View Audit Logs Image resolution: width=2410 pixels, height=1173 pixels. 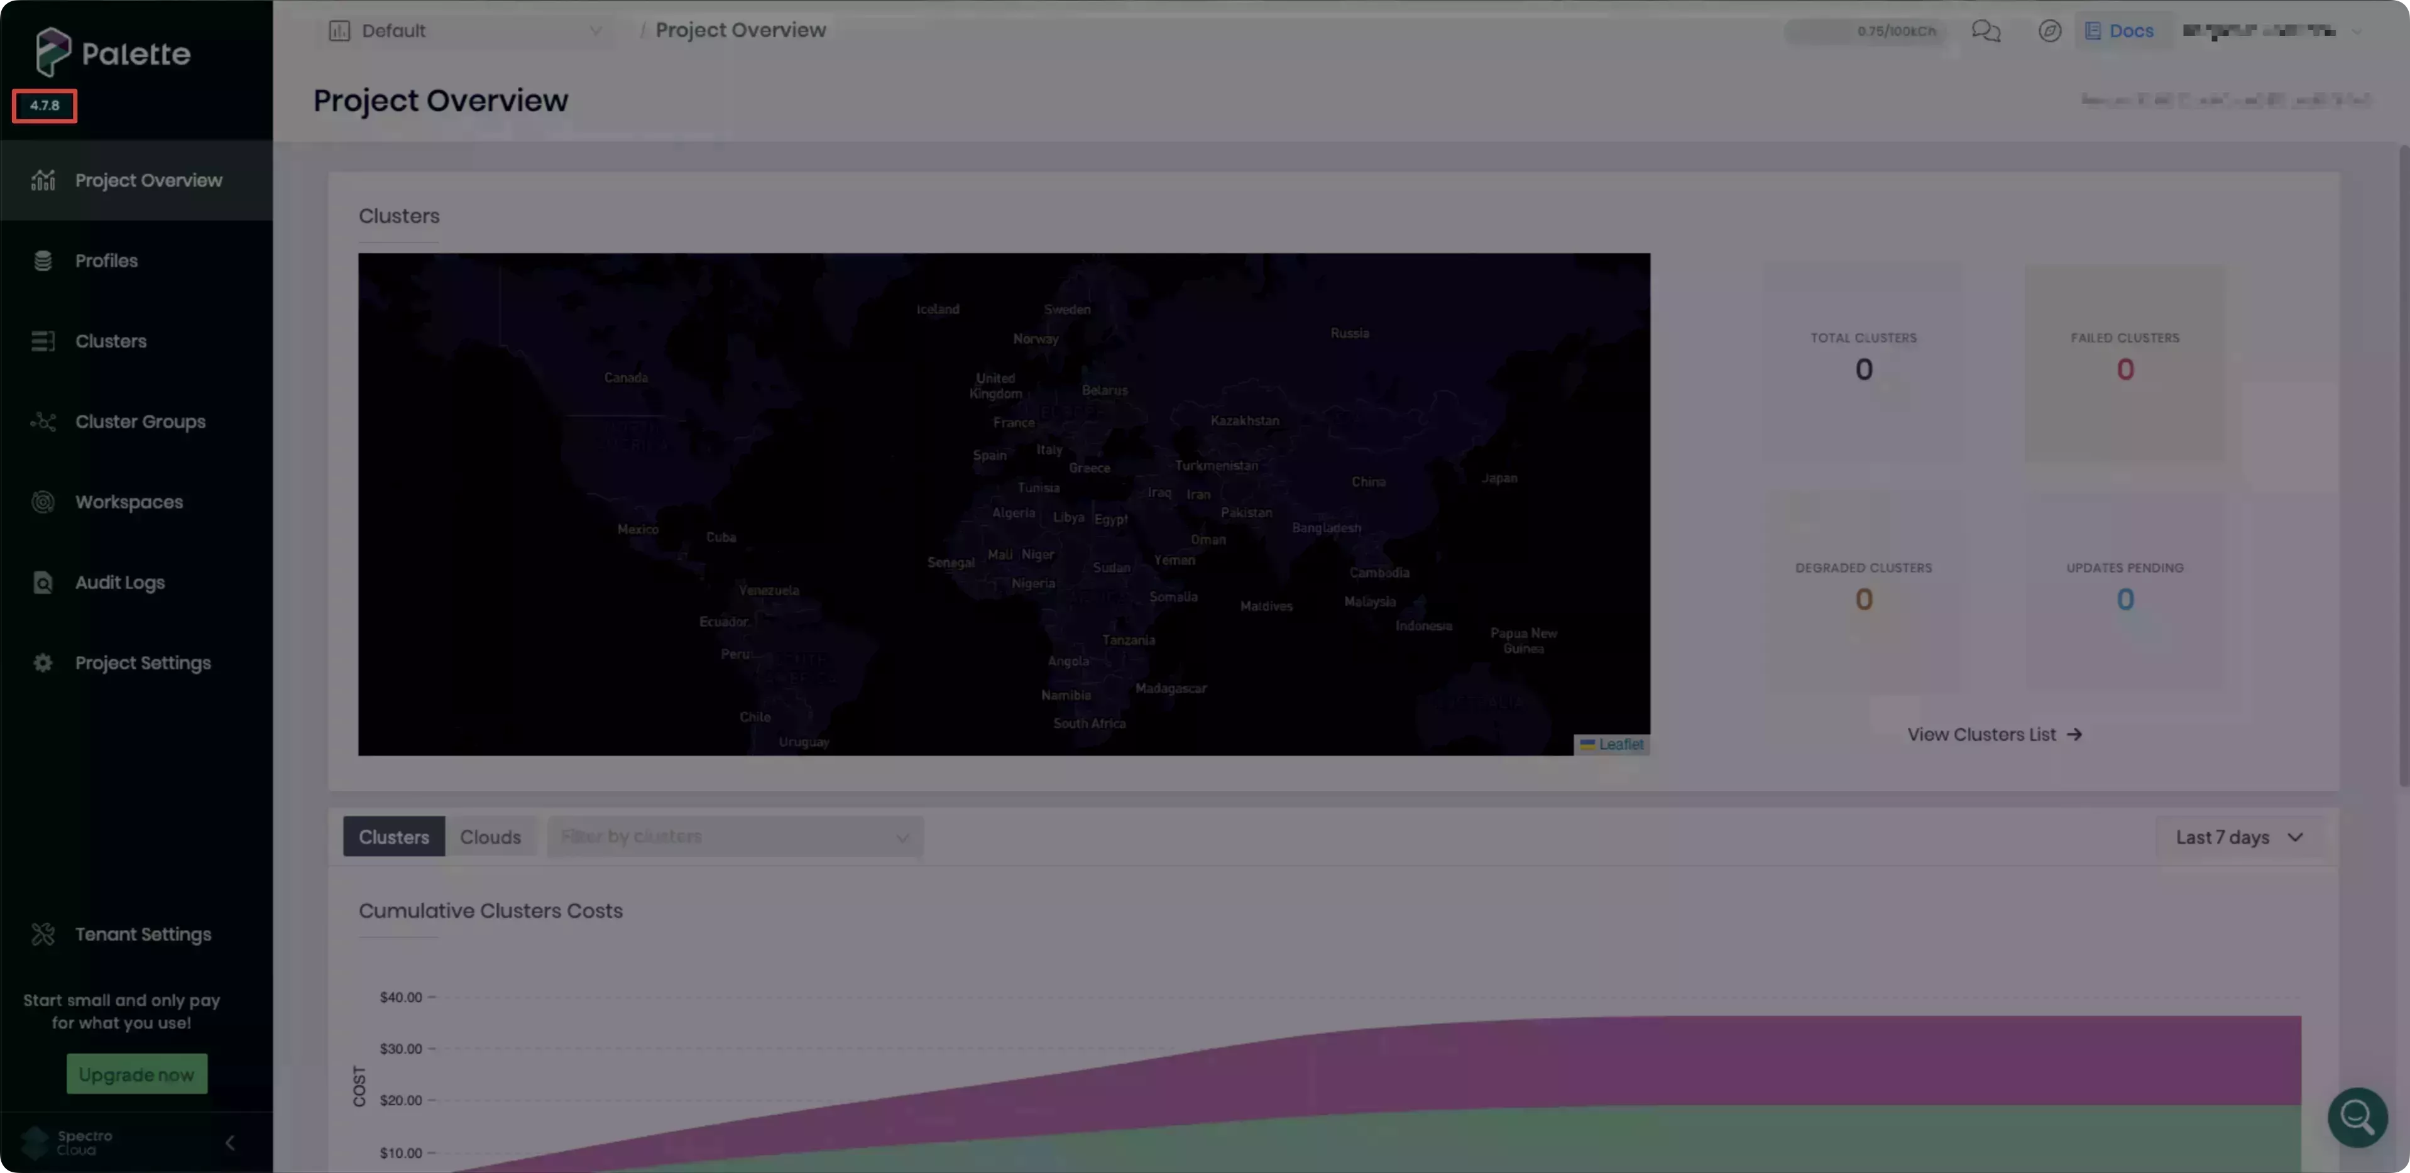tap(119, 582)
